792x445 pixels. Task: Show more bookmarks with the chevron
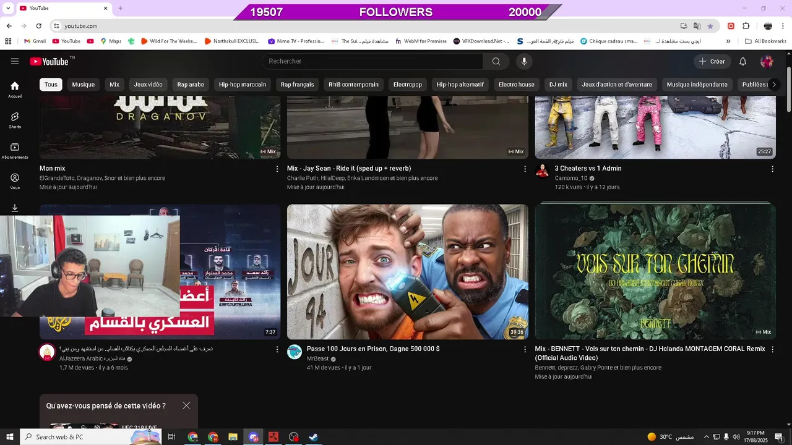click(728, 41)
